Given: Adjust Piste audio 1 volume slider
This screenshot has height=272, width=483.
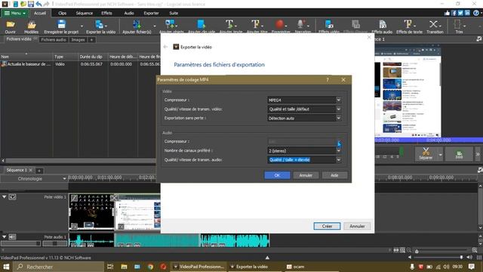Looking at the screenshot, I should pyautogui.click(x=21, y=243).
